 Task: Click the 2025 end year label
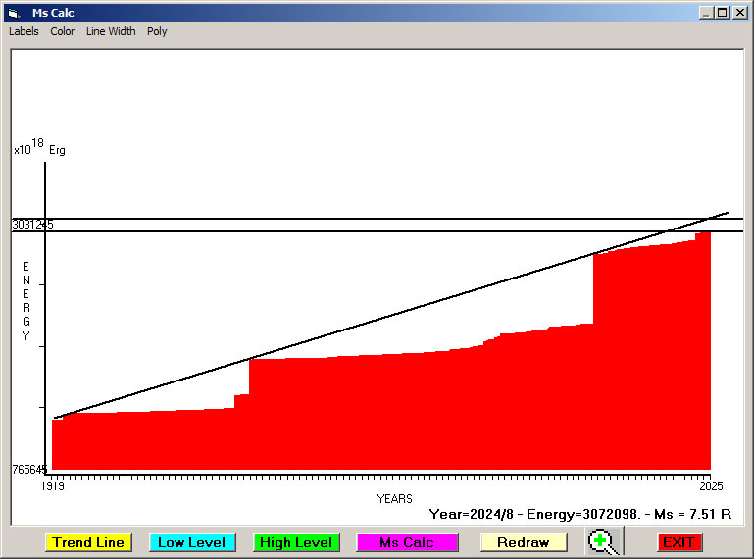709,485
